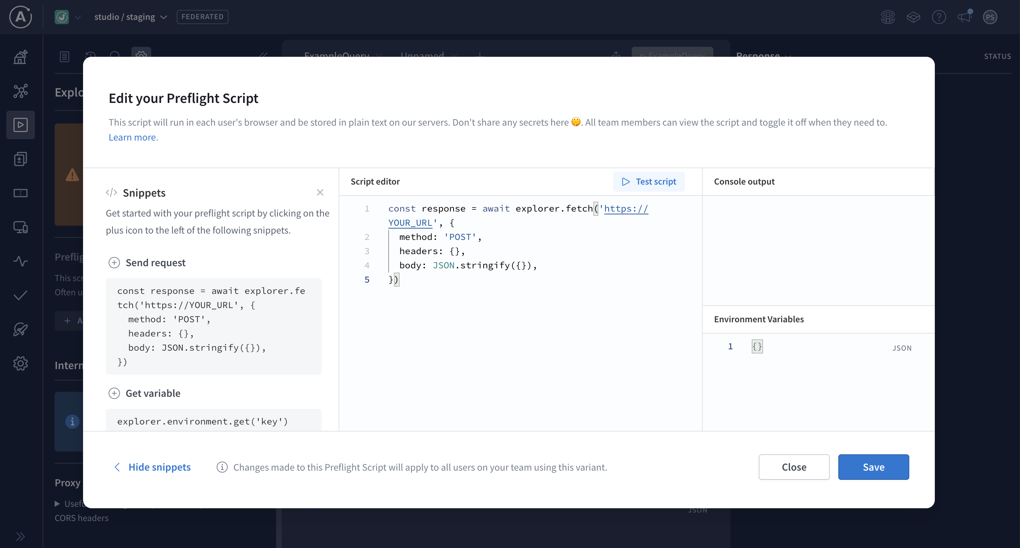Viewport: 1020px width, 548px height.
Task: Click the Apollo logo in the top left
Action: tap(20, 17)
